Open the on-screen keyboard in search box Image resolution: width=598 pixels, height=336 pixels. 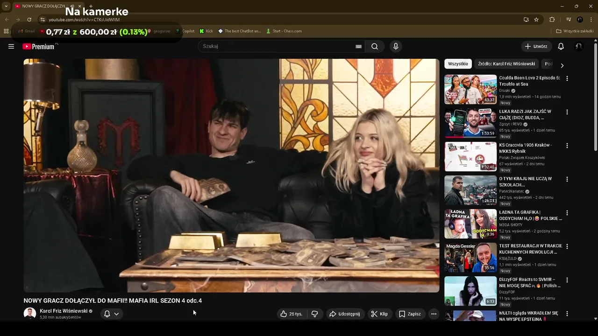(358, 46)
